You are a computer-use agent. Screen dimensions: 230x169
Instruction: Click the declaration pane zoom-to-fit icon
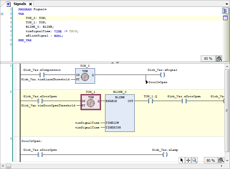pos(219,59)
